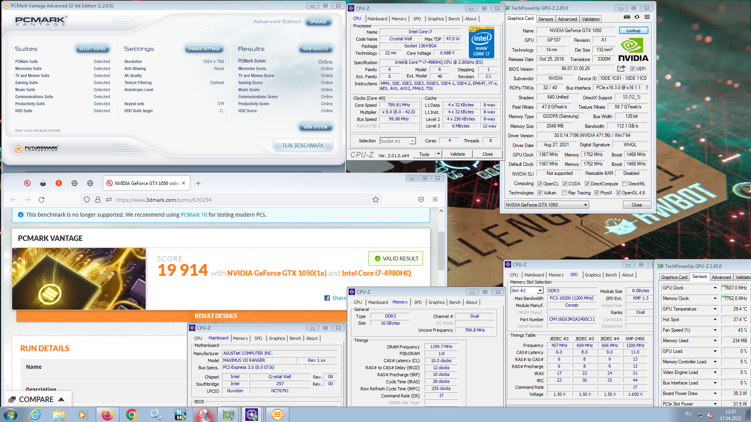This screenshot has width=751, height=422.
Task: Click the CHANGE SETTINGS button
Action: coord(204,49)
